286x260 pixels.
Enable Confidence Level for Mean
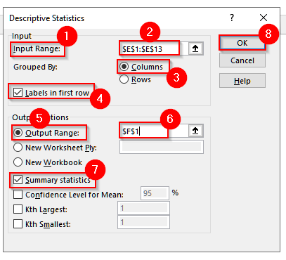pos(18,195)
